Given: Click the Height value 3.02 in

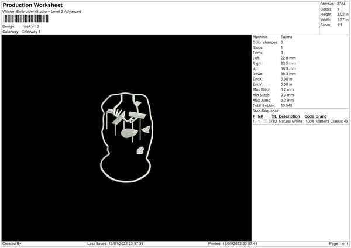Looking at the screenshot, I should [x=342, y=14].
